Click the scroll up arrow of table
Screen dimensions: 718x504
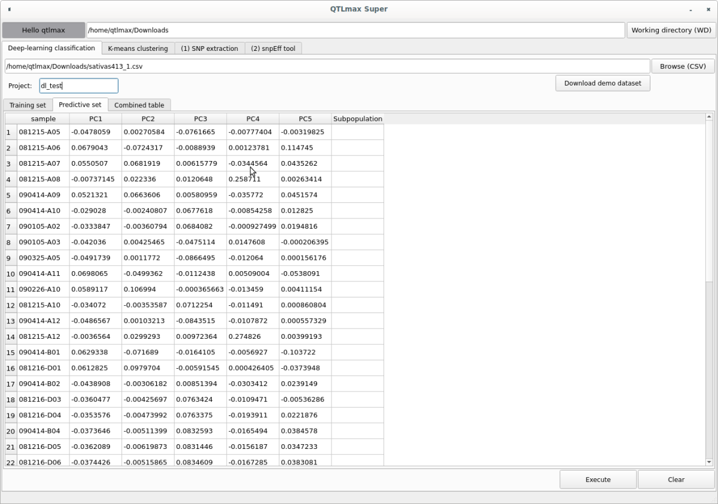[709, 117]
